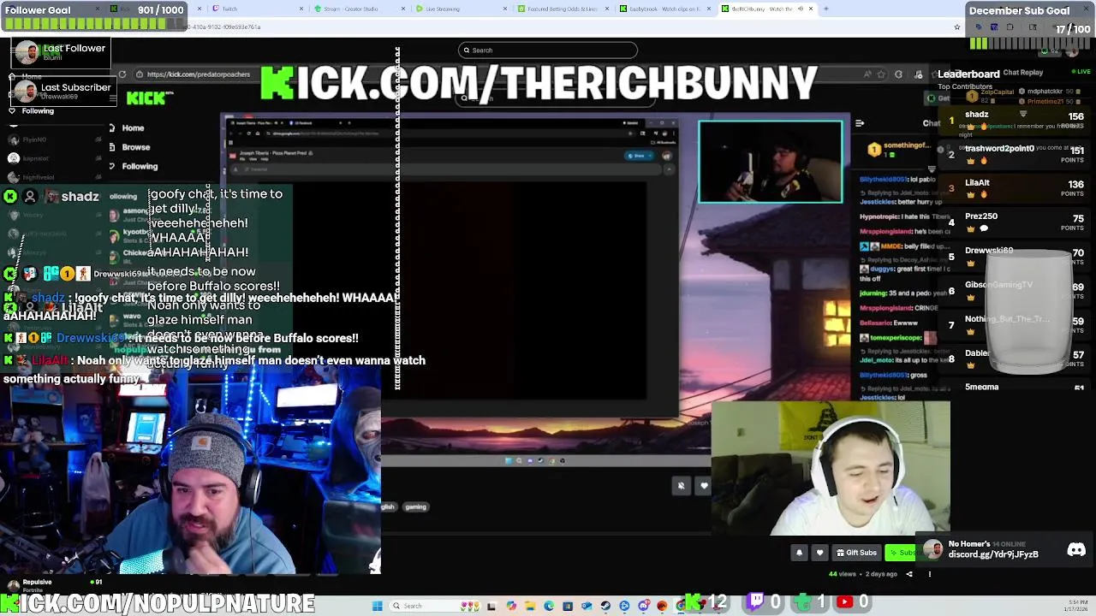Select the tashybrook Watch clips tab
1096x616 pixels.
664,9
